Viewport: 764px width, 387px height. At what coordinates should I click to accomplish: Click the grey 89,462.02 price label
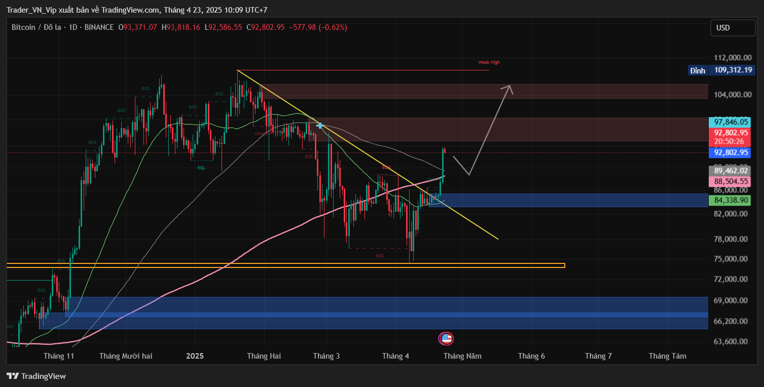coord(731,171)
